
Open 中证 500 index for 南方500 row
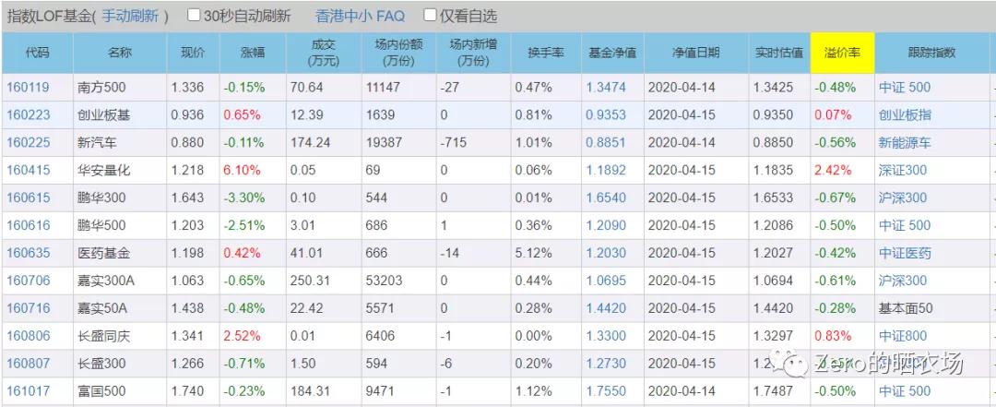click(905, 87)
